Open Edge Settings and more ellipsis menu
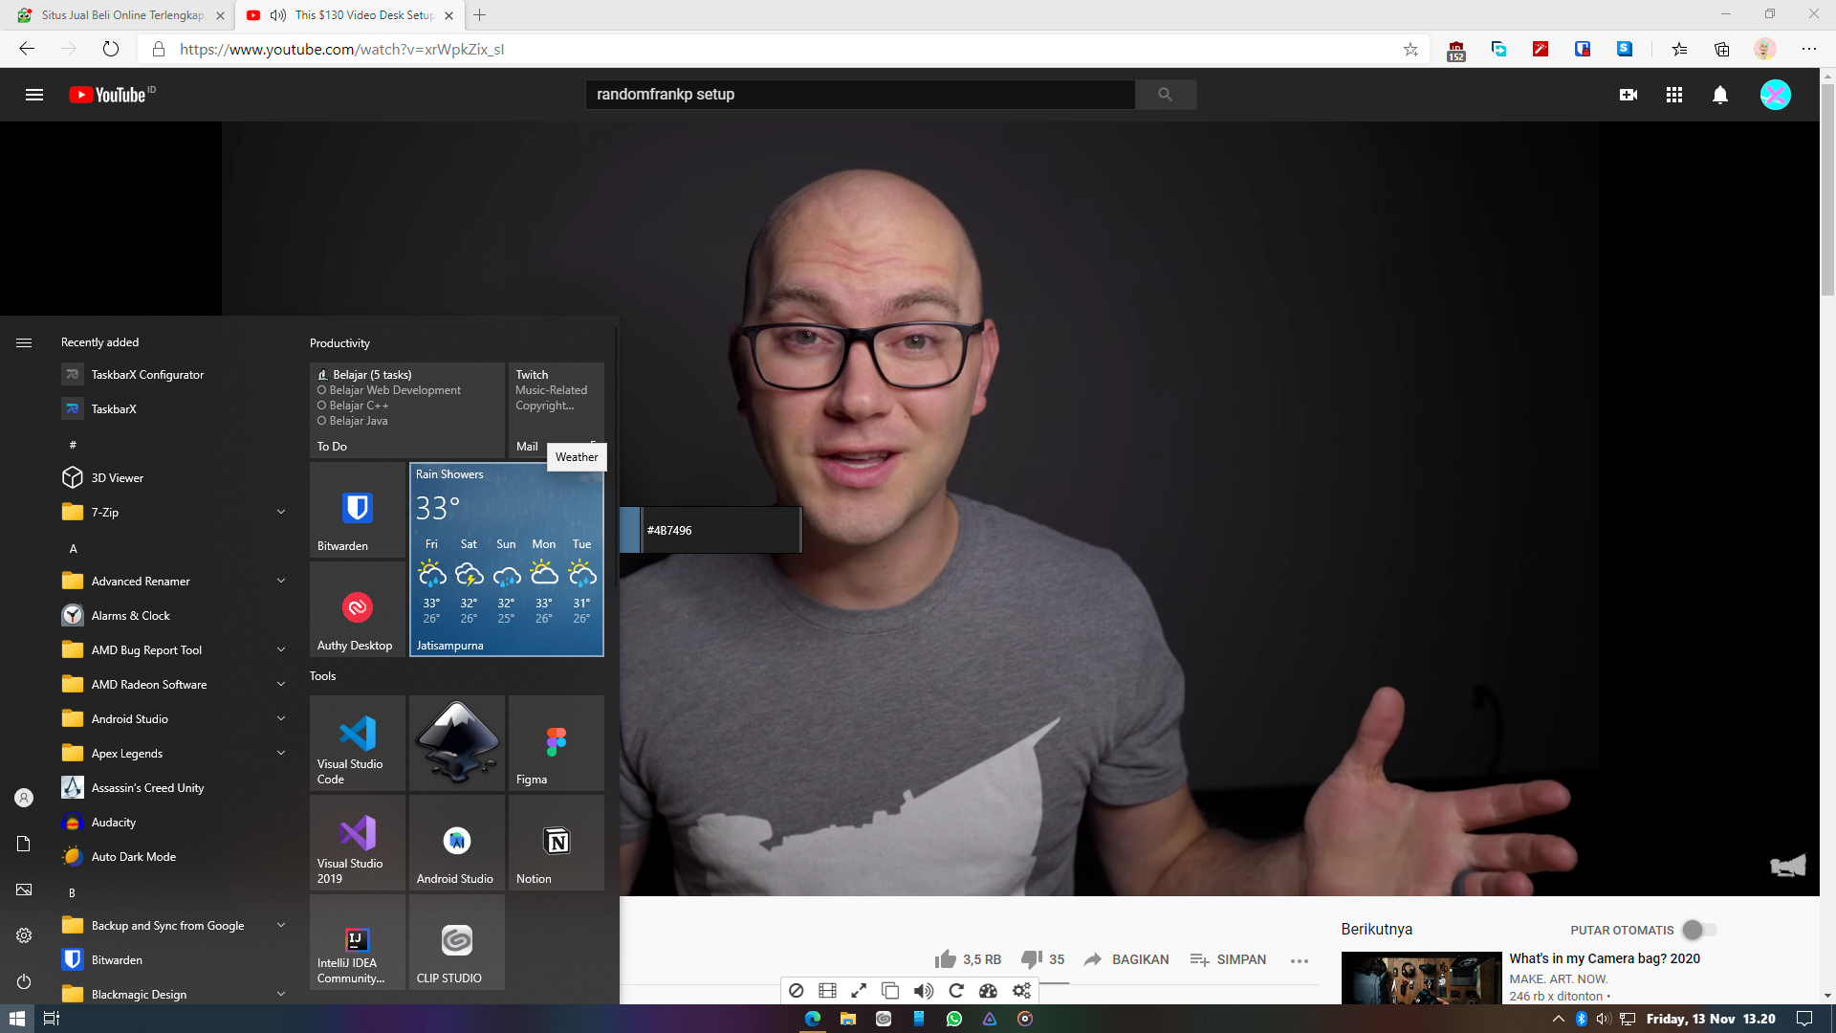 1808,49
